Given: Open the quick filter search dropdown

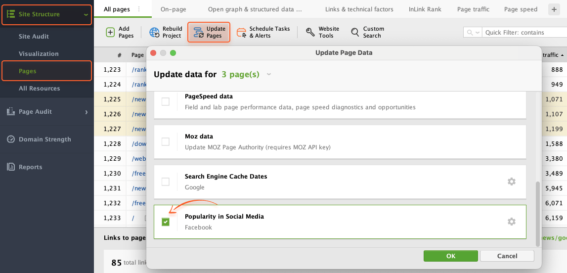Looking at the screenshot, I should pyautogui.click(x=473, y=33).
